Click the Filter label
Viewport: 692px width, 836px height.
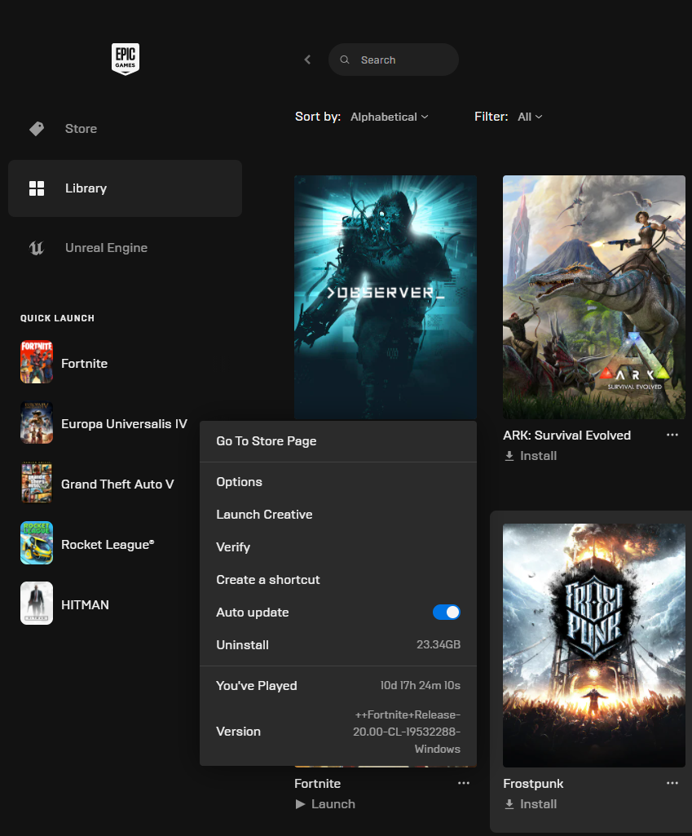491,117
